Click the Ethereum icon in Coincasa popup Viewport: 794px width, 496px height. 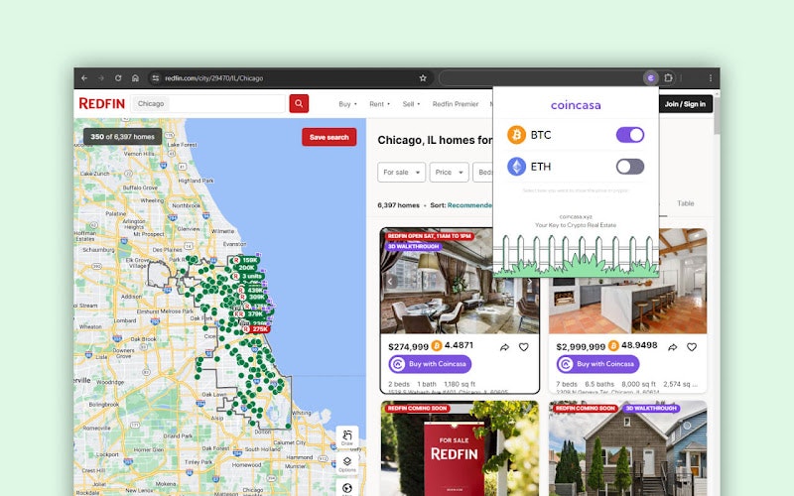[x=516, y=167]
